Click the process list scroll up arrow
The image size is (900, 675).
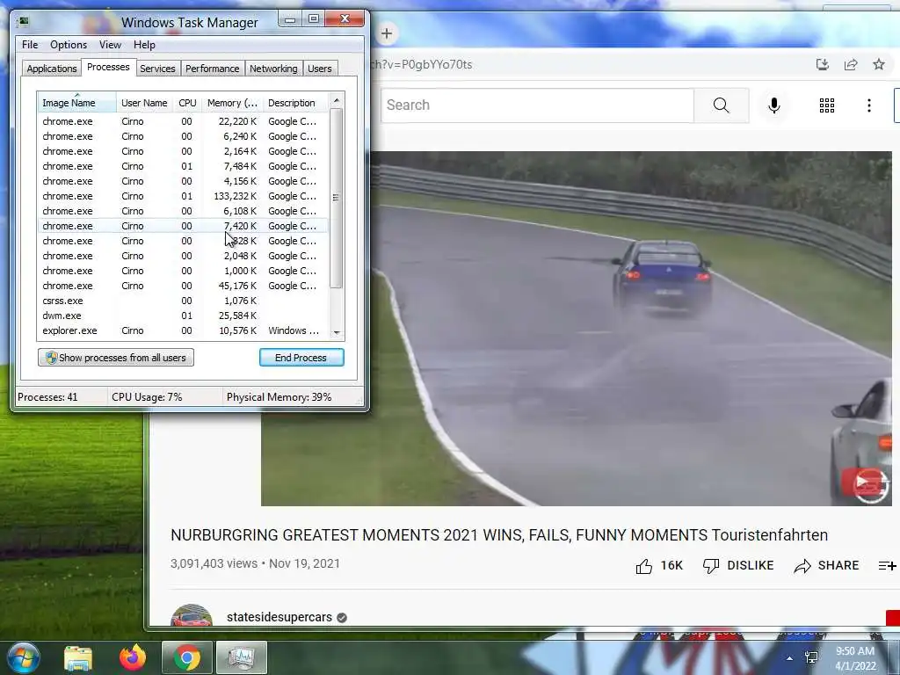point(337,100)
